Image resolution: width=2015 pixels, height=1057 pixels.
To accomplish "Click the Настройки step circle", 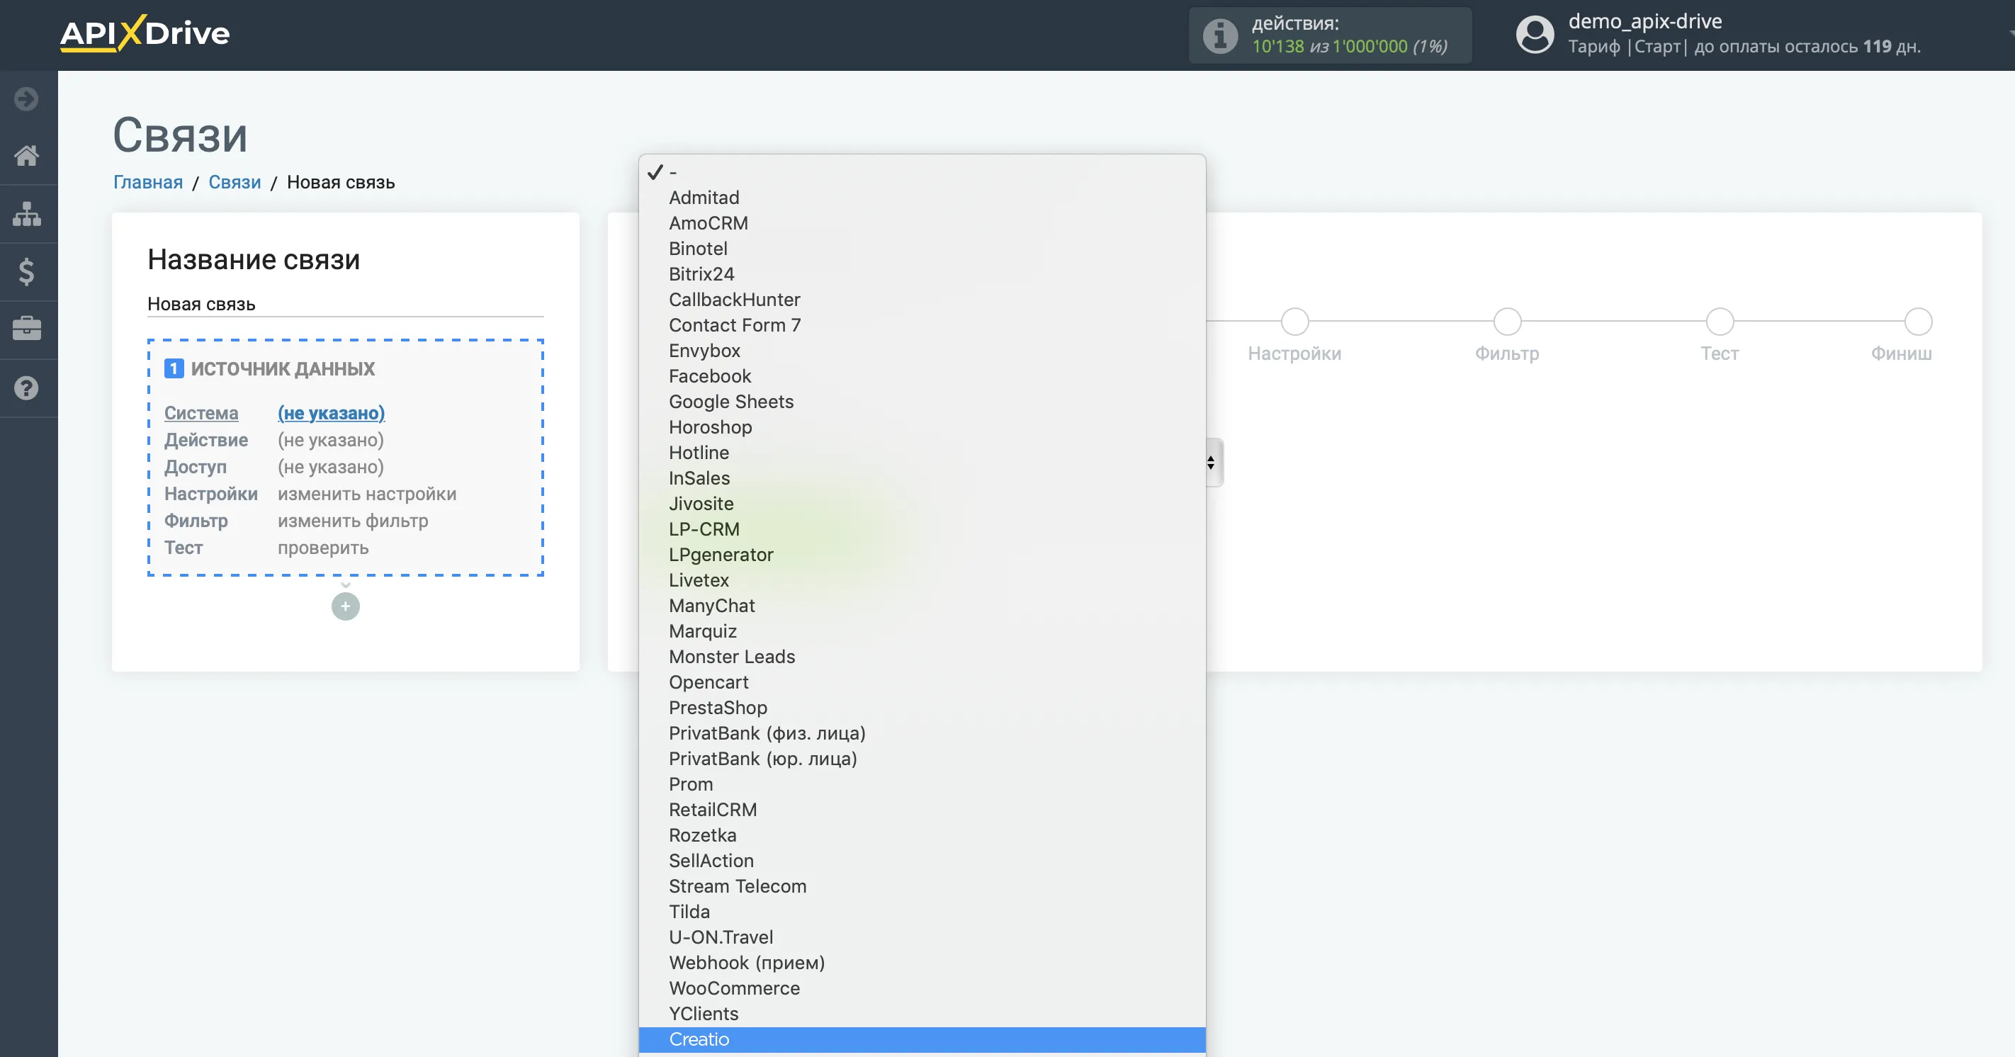I will point(1294,322).
